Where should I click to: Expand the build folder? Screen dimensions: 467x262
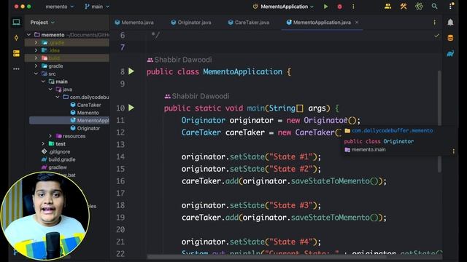(36, 58)
